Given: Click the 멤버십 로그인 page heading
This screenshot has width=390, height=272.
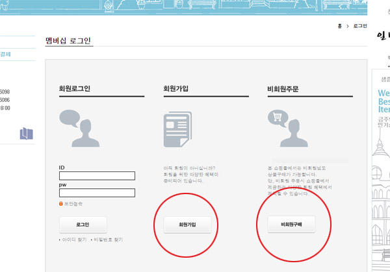Looking at the screenshot, I should click(68, 40).
